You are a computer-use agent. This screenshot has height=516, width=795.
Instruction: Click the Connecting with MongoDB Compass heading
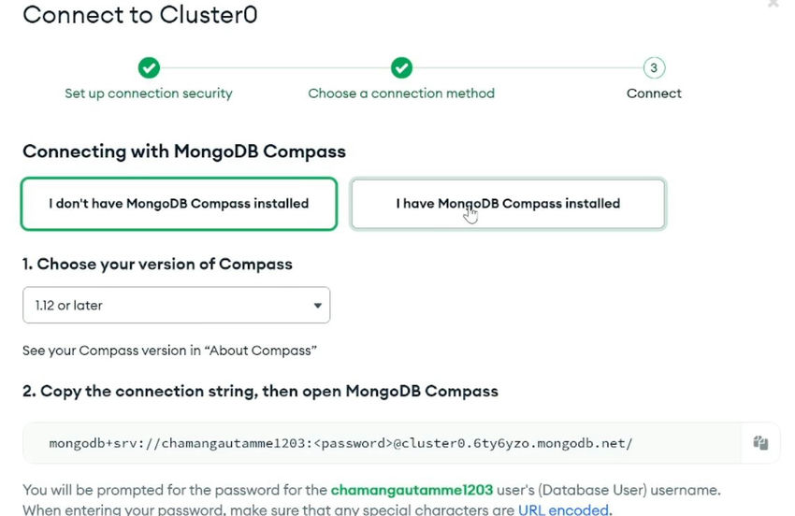click(x=184, y=151)
